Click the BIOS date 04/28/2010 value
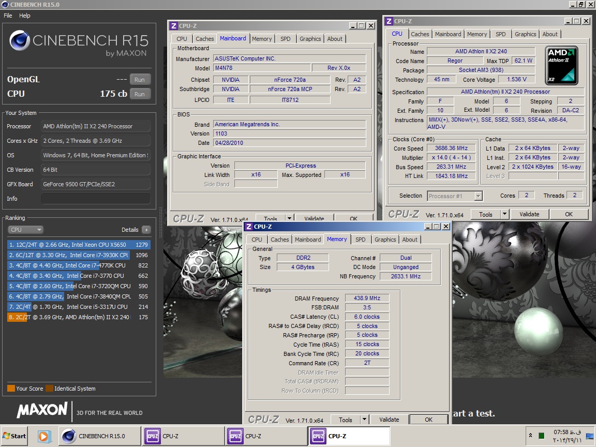596x447 pixels. (289, 143)
